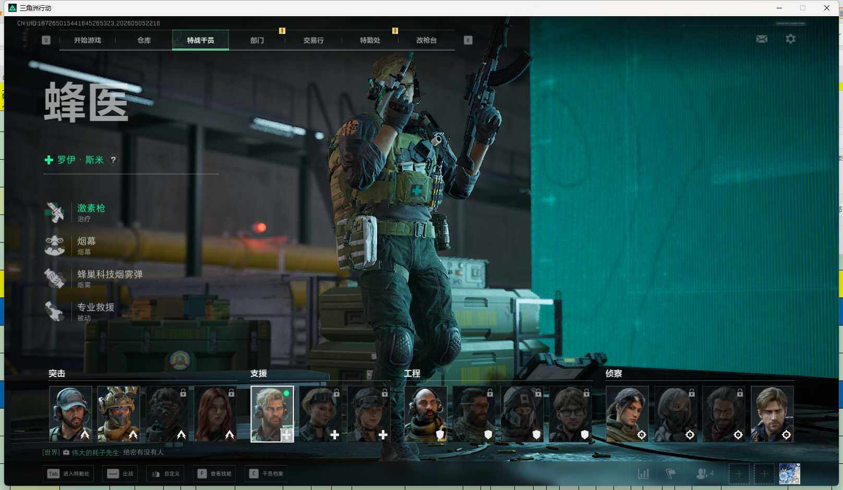The image size is (843, 490).
Task: Select the locked helmeted support operator
Action: pos(369,414)
